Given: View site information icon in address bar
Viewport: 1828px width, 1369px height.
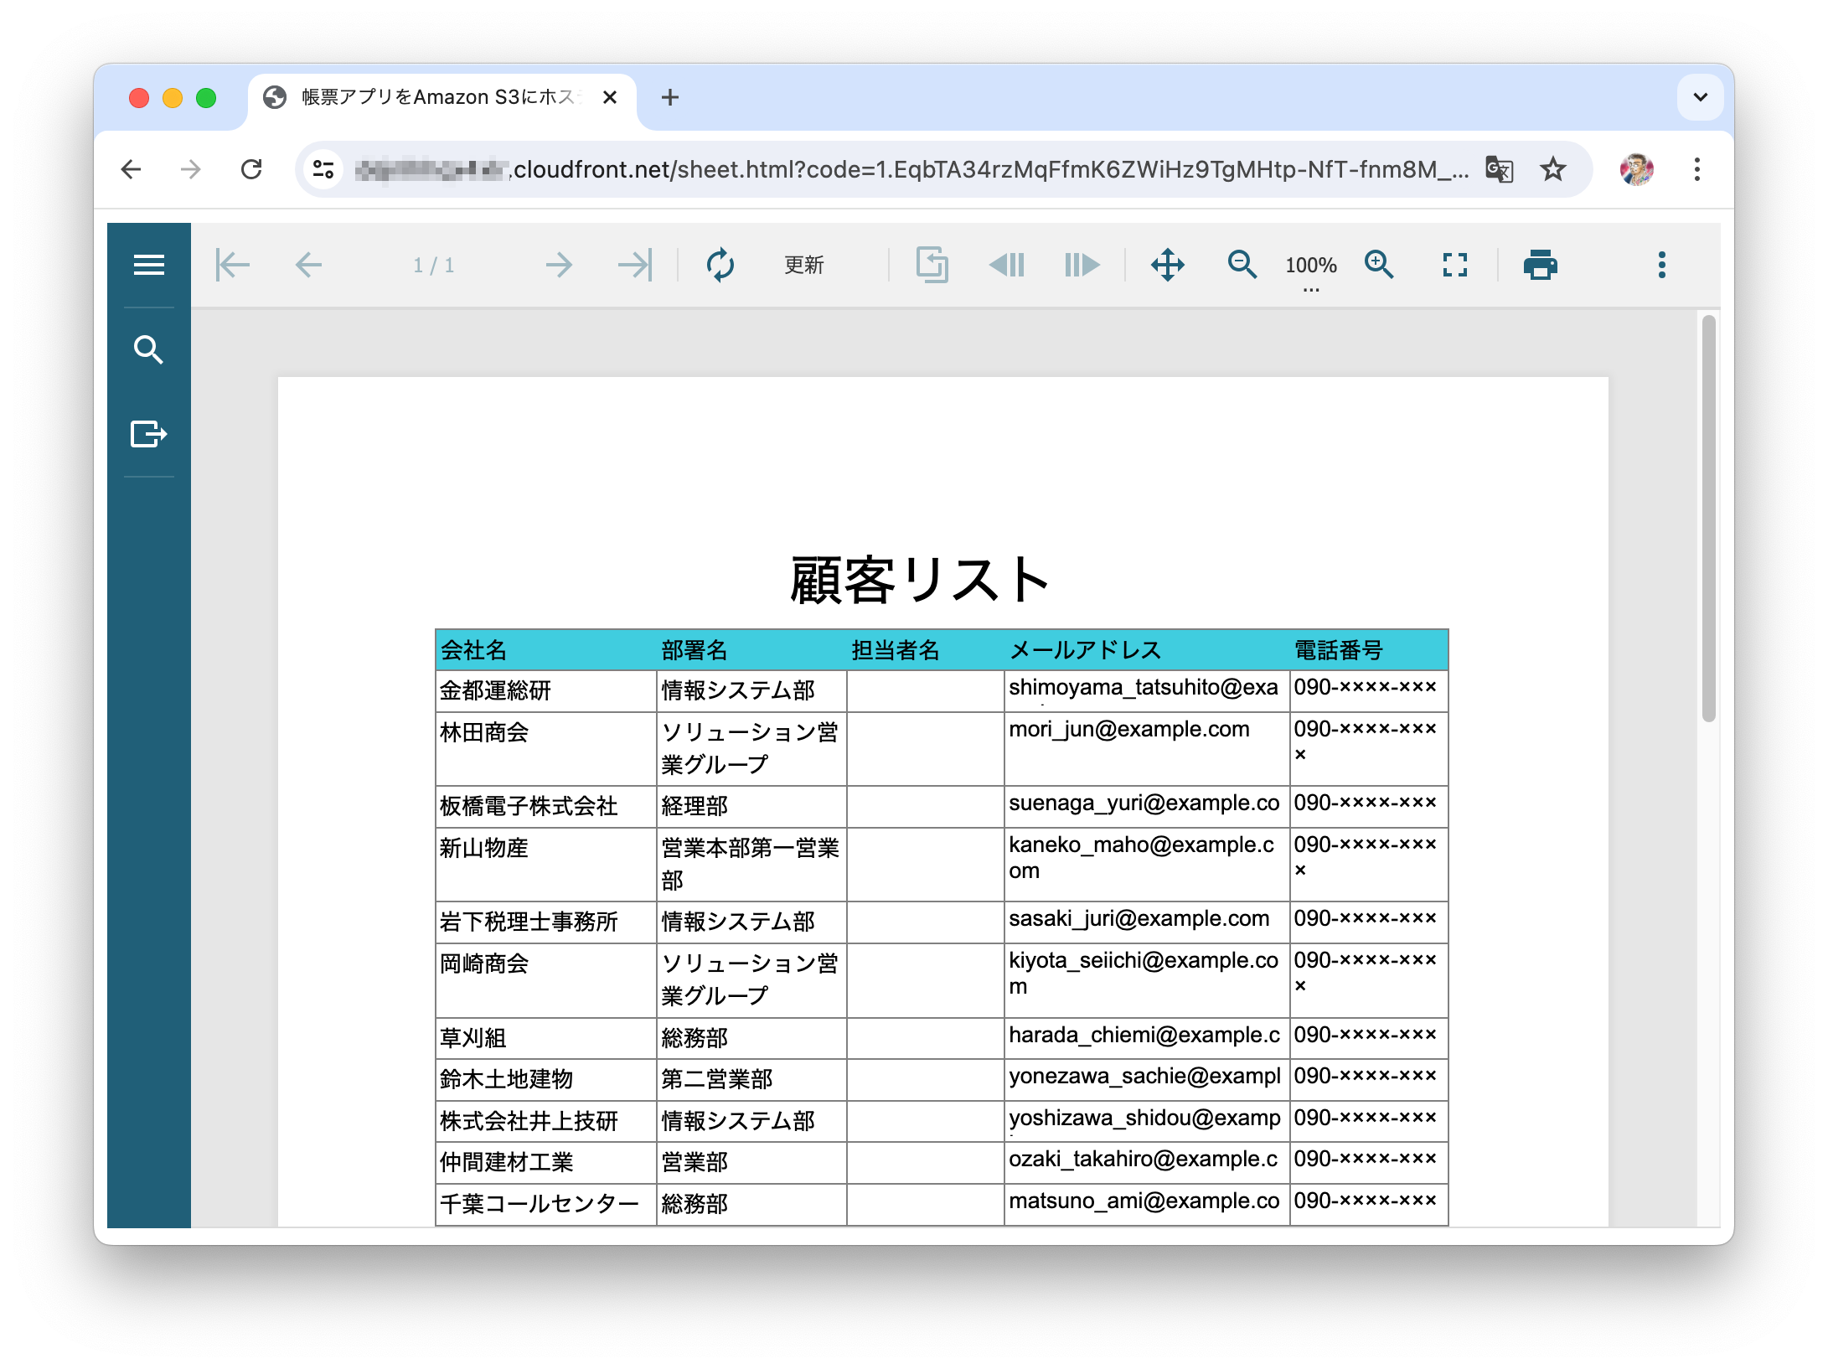Looking at the screenshot, I should [323, 170].
